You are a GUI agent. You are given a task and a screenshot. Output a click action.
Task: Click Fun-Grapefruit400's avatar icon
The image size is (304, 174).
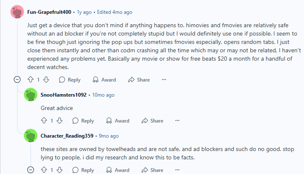17,13
